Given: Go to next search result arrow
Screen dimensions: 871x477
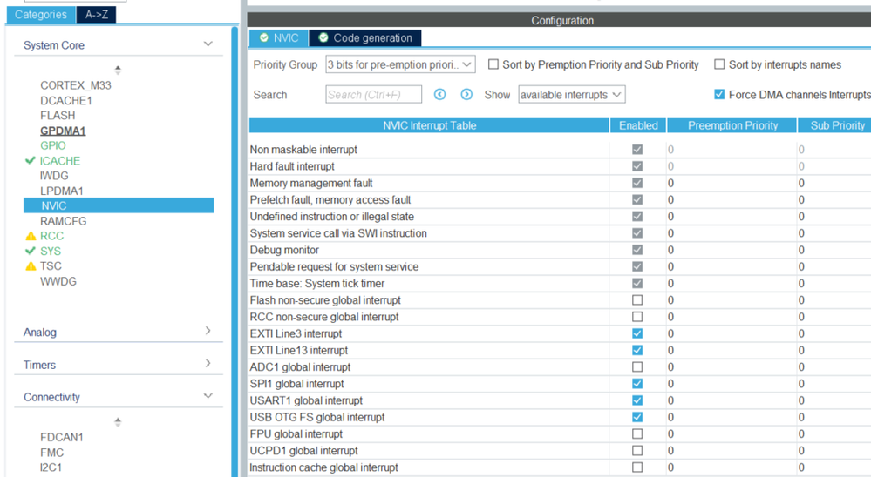Looking at the screenshot, I should pos(466,94).
